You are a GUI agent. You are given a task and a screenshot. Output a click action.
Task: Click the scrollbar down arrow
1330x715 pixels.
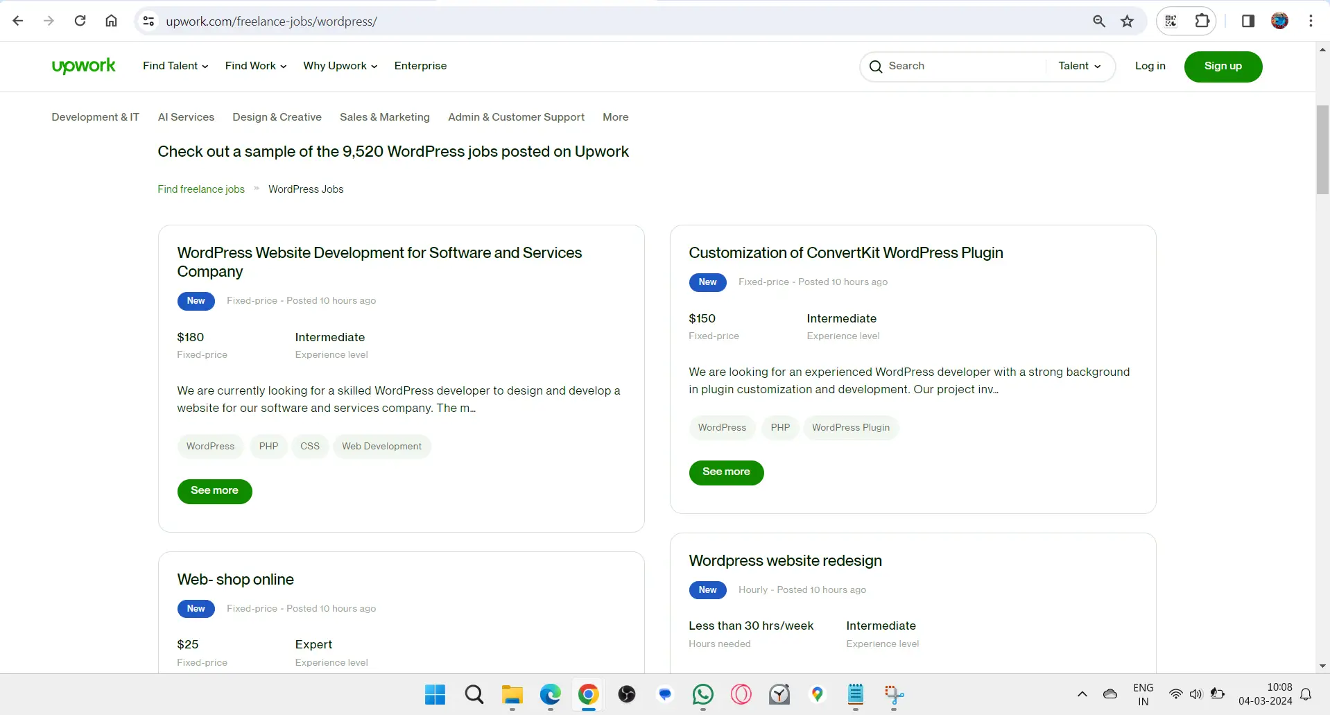[1322, 666]
